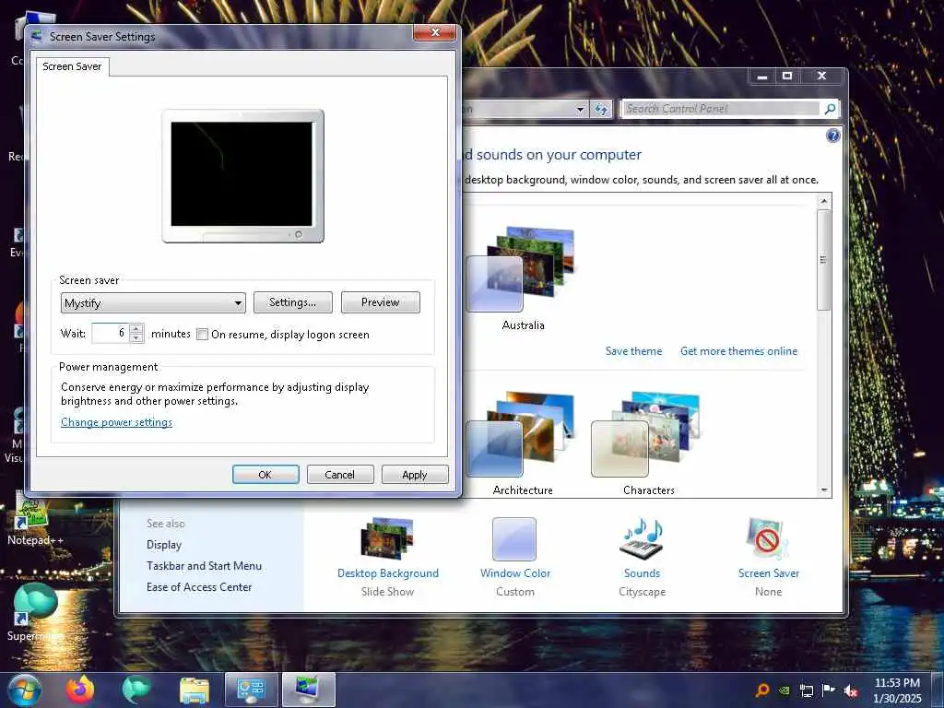
Task: Select the Characters theme thumbnail
Action: [x=647, y=434]
